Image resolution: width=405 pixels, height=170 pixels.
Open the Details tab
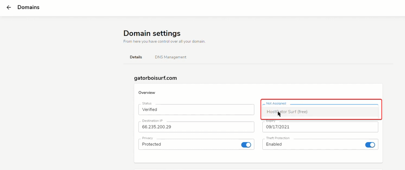[136, 57]
